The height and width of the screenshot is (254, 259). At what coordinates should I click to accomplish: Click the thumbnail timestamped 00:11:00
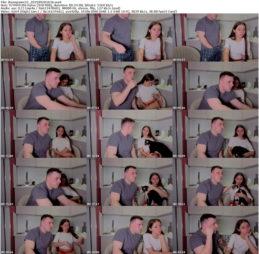coord(43,134)
